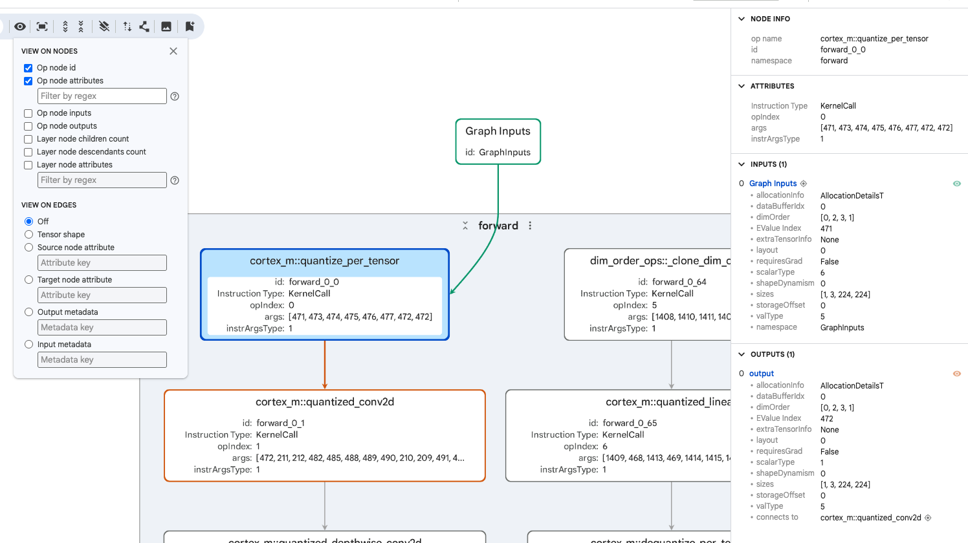Select the cortex_m::quantize_per_tensor node

(x=325, y=295)
